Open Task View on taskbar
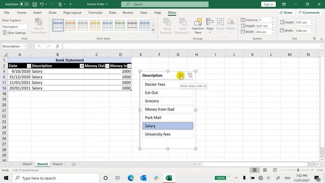Screen dimensions: 325x183 [118, 178]
